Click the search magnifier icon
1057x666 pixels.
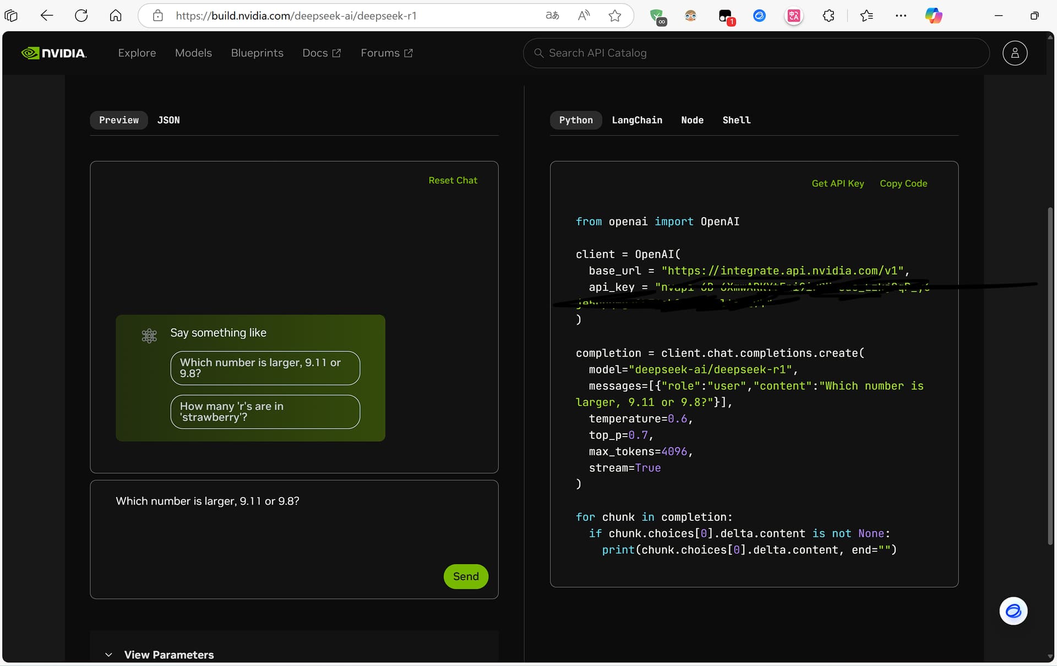pos(539,53)
